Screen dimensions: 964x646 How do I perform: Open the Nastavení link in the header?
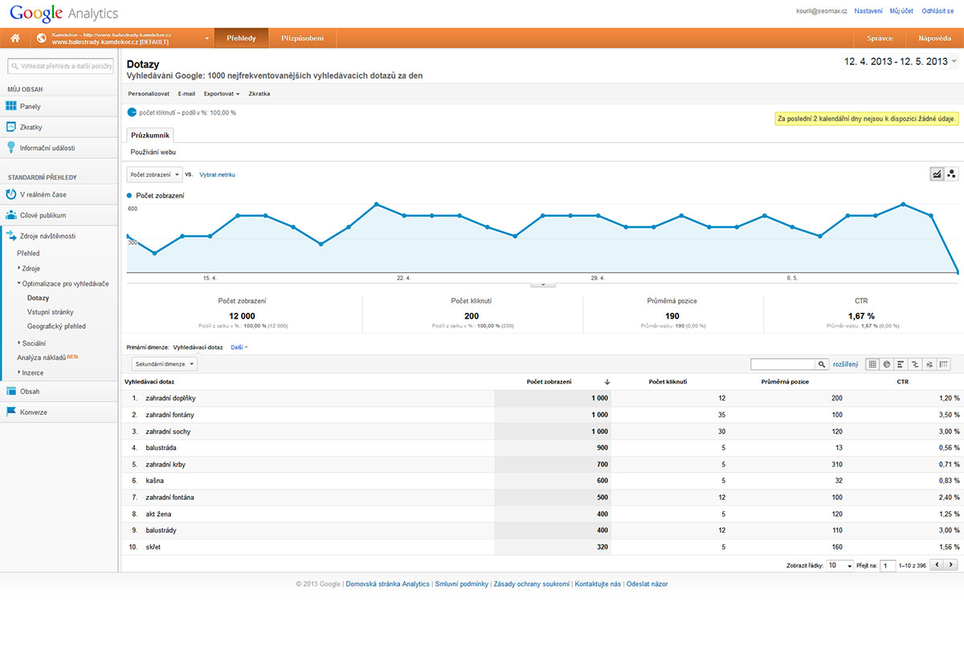(868, 11)
